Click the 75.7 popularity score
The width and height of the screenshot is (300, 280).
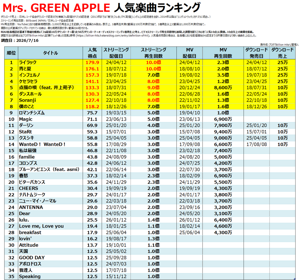(92, 113)
